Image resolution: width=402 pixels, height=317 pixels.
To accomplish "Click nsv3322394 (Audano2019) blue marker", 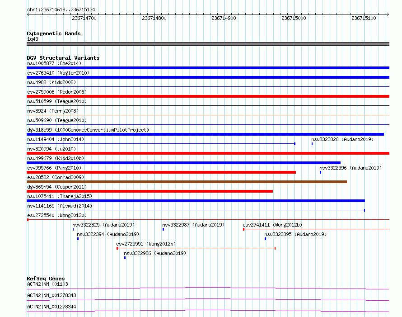I will (78, 239).
